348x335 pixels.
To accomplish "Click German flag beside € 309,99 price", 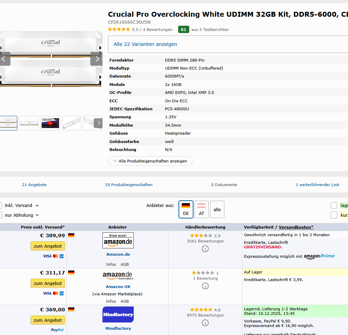I will pos(71,235).
